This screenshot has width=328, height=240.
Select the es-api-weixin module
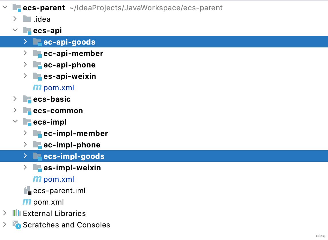click(x=70, y=76)
